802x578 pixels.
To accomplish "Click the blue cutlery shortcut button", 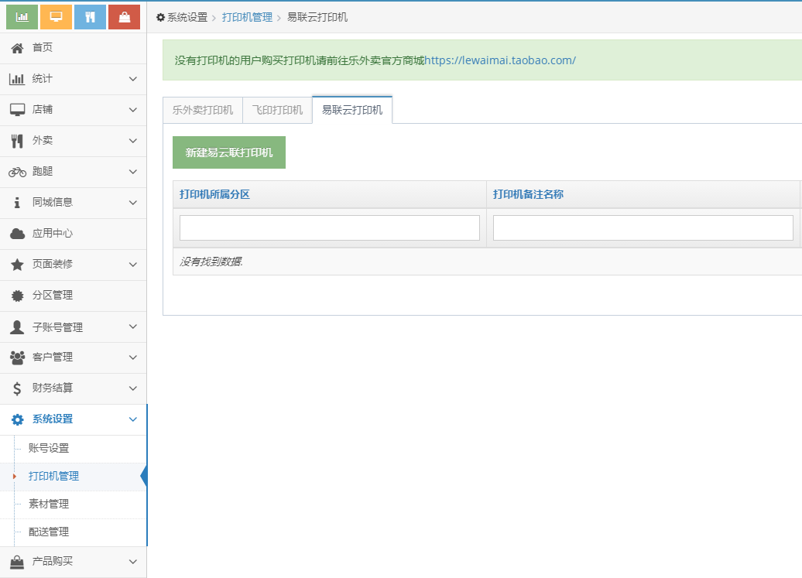I will (x=90, y=17).
